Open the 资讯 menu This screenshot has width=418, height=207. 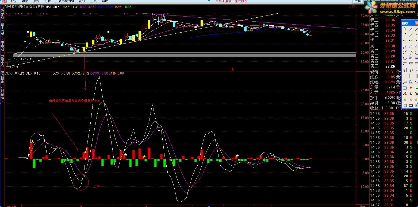[82, 1]
